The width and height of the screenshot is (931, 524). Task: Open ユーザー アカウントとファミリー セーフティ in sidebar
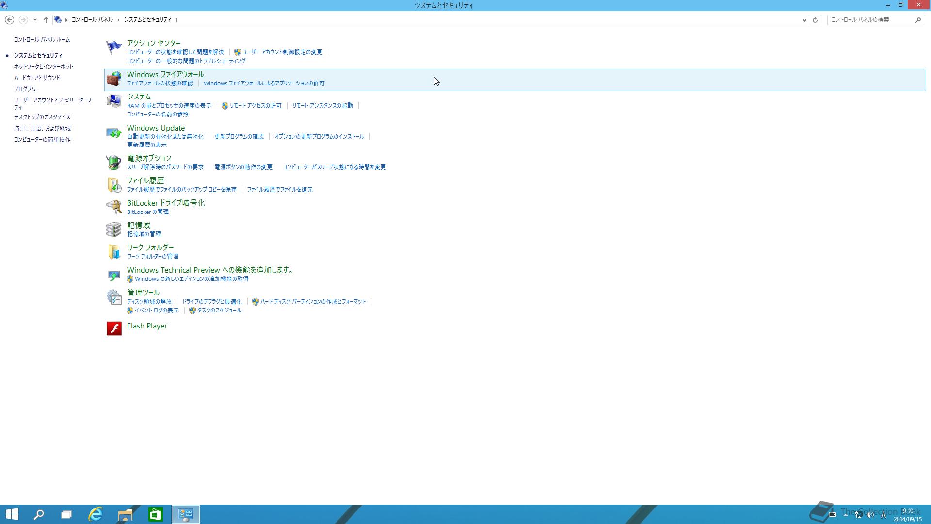point(52,104)
